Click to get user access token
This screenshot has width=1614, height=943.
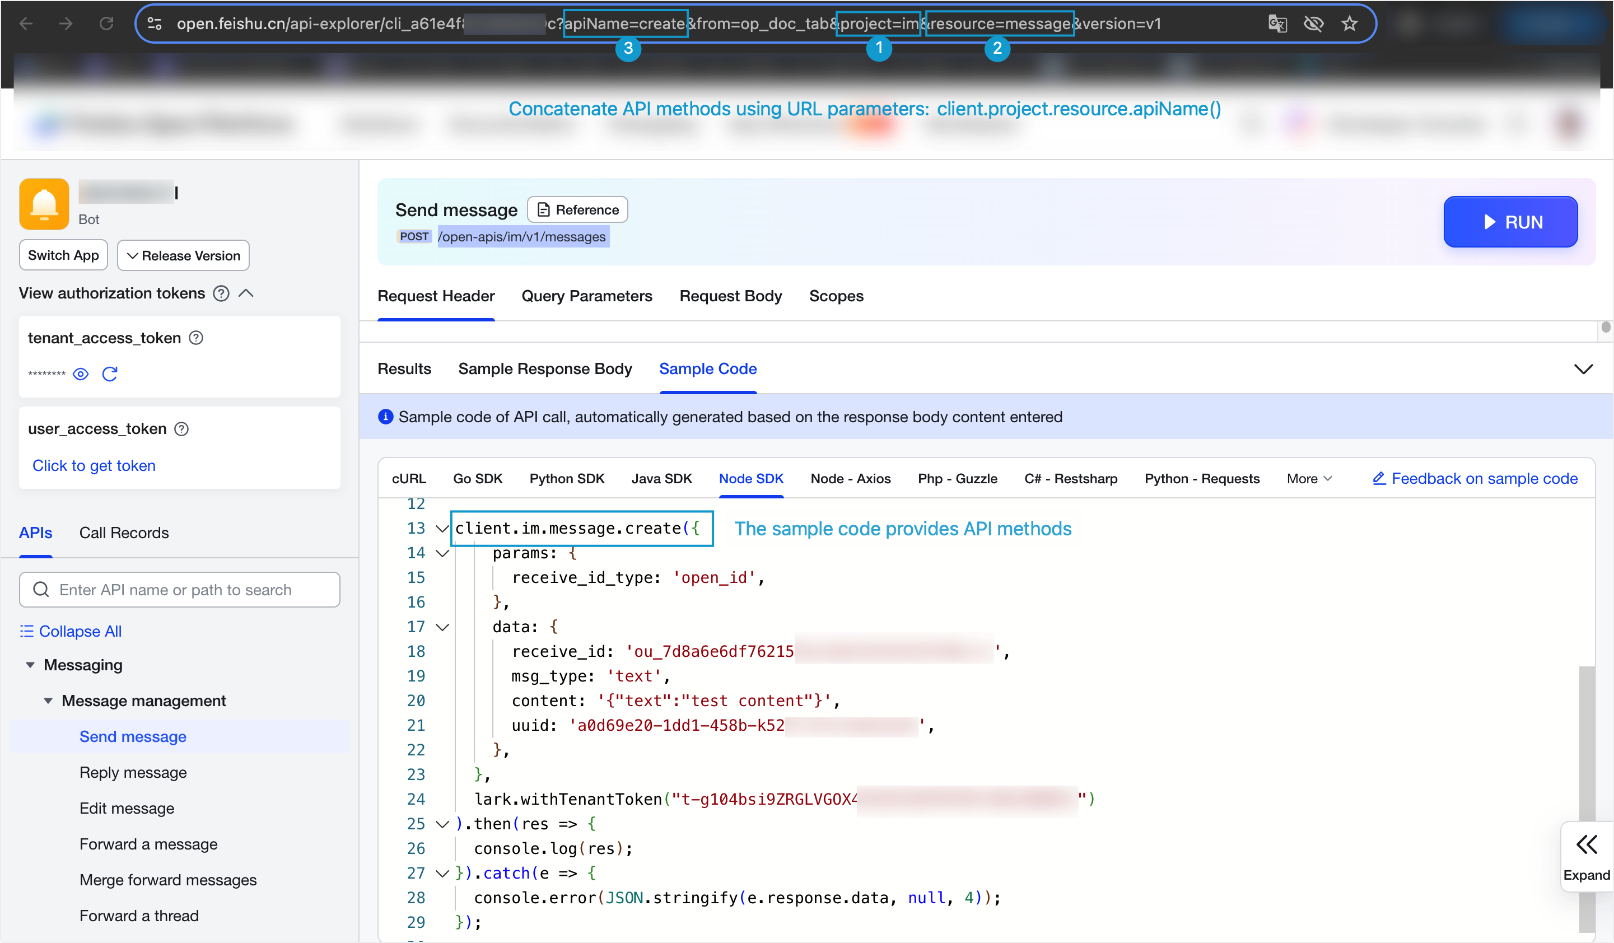94,466
